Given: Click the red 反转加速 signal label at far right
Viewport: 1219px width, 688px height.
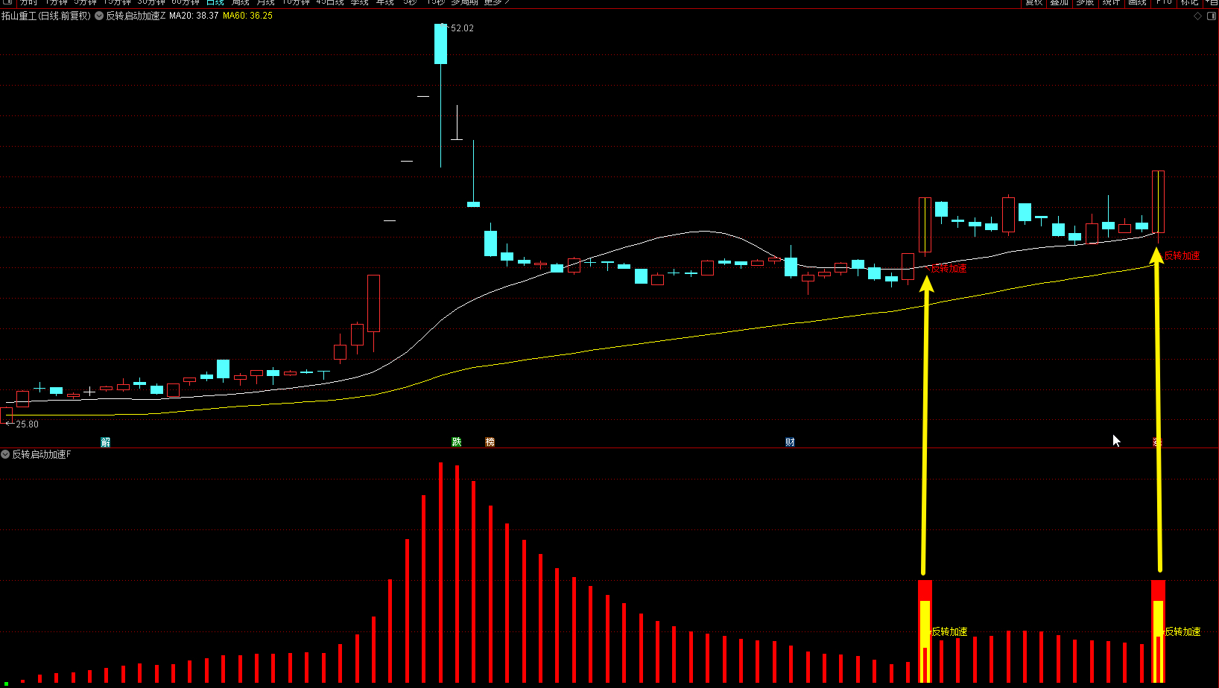Looking at the screenshot, I should [x=1182, y=256].
